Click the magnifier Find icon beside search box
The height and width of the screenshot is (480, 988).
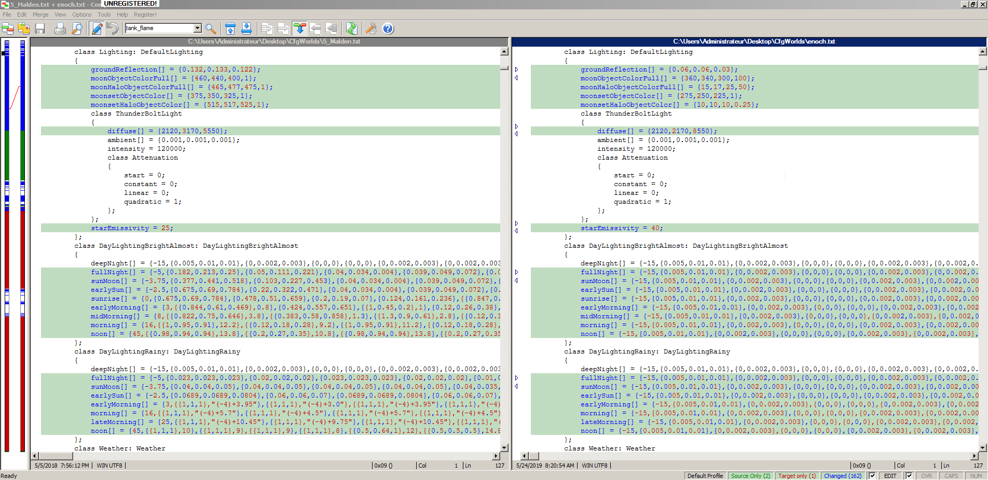(211, 29)
